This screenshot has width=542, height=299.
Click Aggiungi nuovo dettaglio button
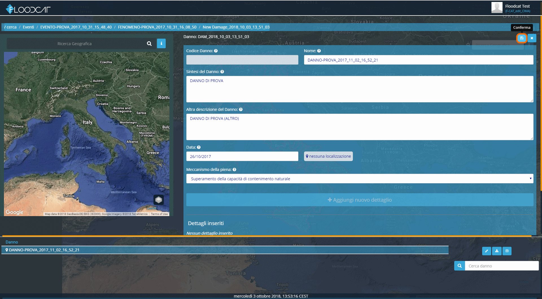(360, 200)
